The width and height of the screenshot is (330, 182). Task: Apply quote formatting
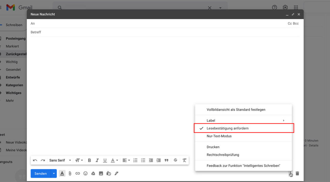[x=167, y=160]
